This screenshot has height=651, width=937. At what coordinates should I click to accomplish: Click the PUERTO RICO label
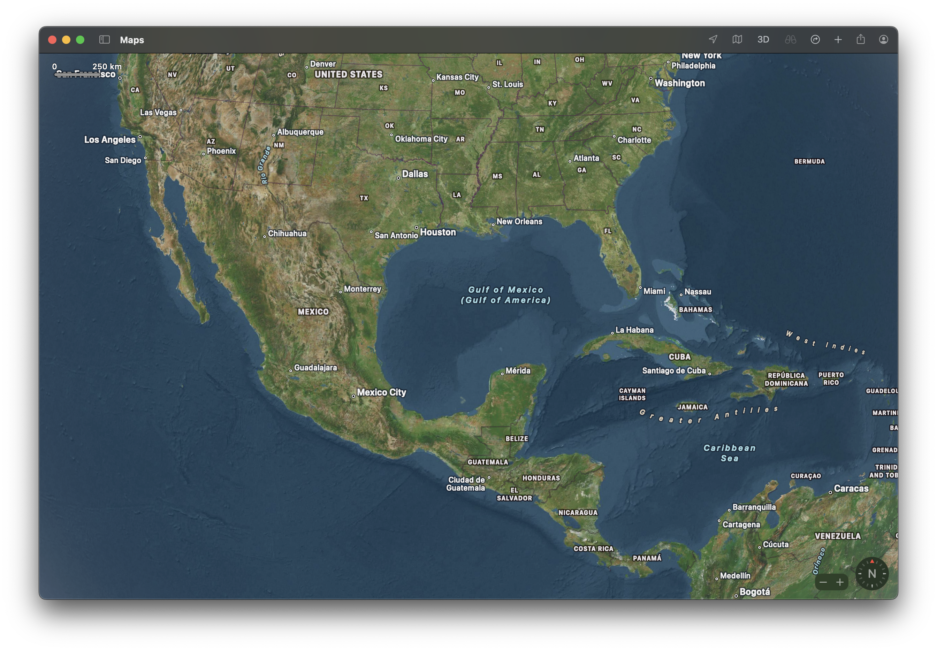coord(831,378)
